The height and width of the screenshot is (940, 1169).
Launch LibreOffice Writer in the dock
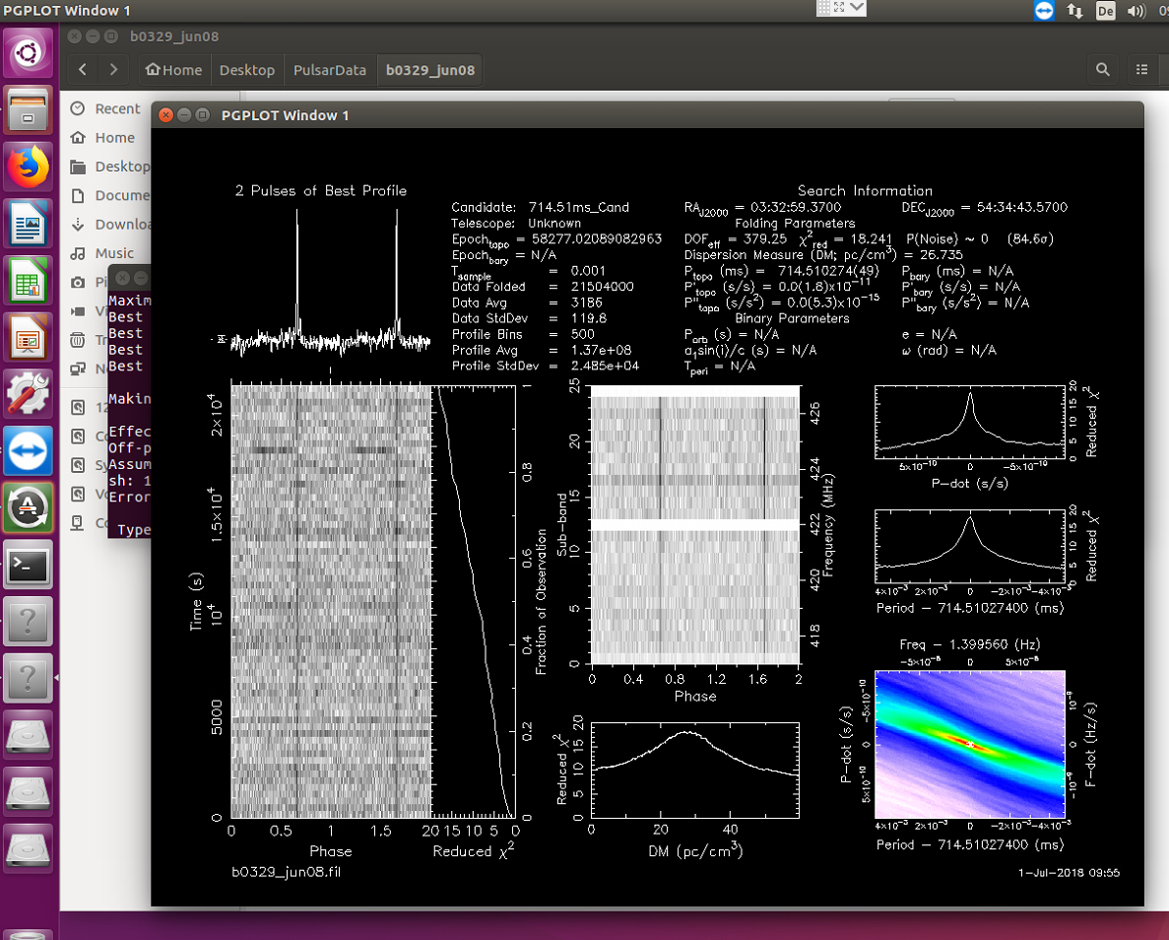click(x=28, y=224)
